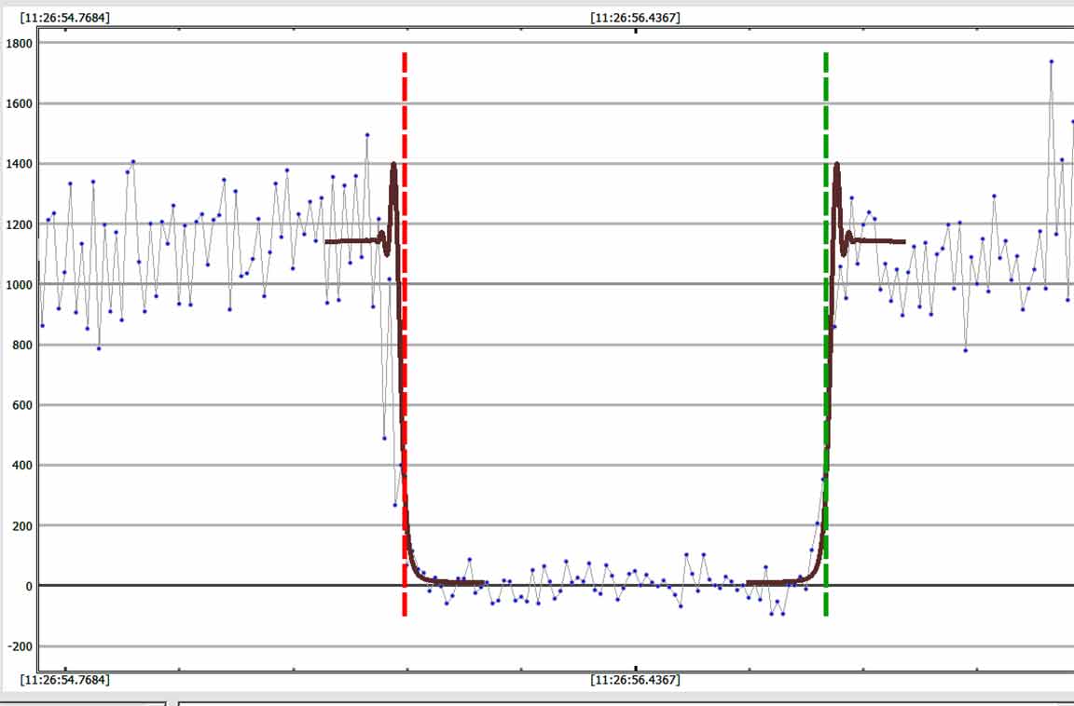Select the [11:26:54.7684] timestamp above the chart
The image size is (1074, 706).
(x=65, y=18)
